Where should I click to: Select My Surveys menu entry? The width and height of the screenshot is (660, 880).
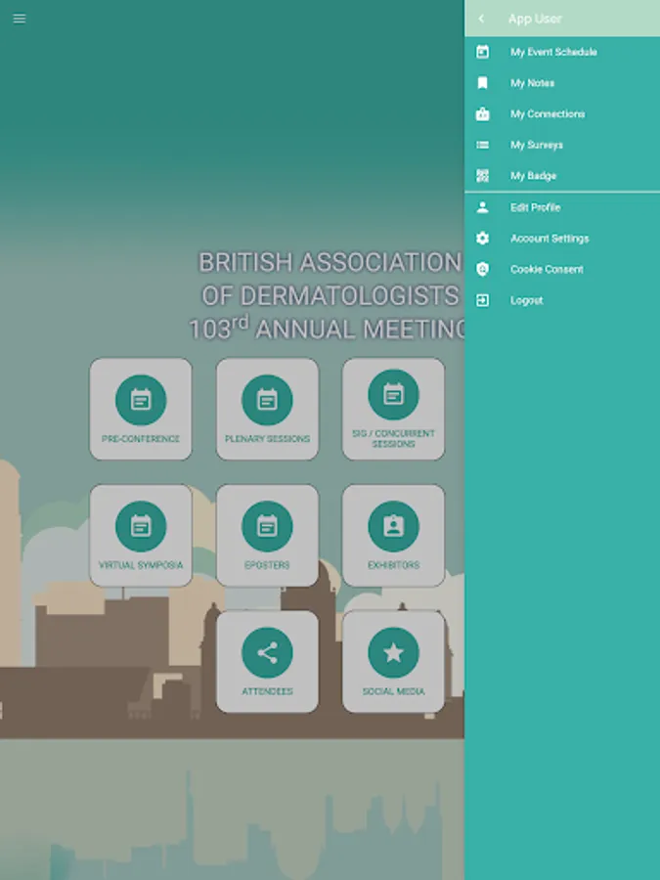[562, 145]
